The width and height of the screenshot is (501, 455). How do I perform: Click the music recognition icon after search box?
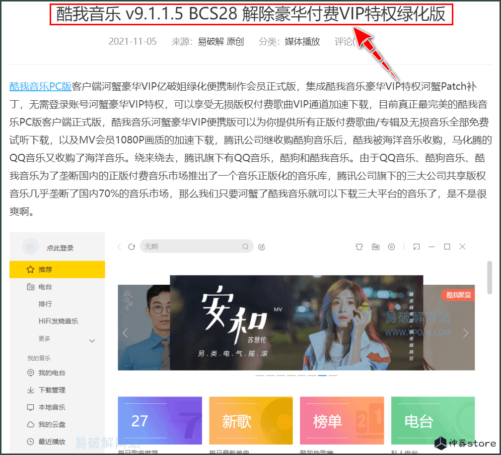[x=262, y=247]
